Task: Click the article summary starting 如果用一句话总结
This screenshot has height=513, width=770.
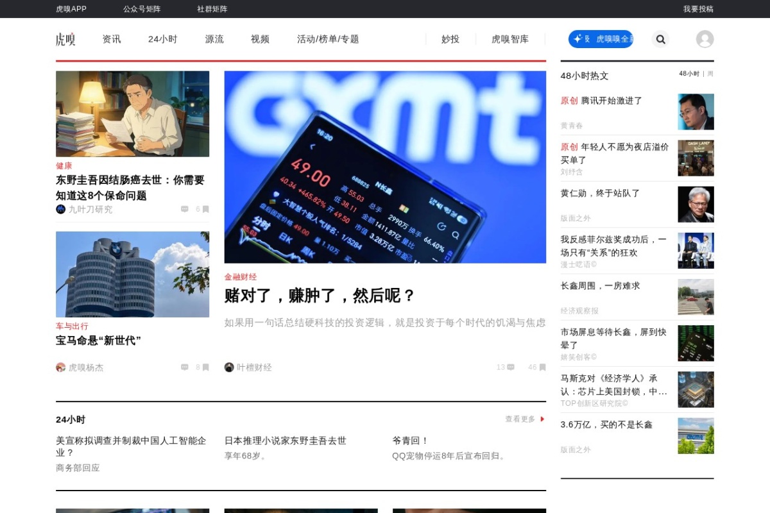Action: coord(385,323)
